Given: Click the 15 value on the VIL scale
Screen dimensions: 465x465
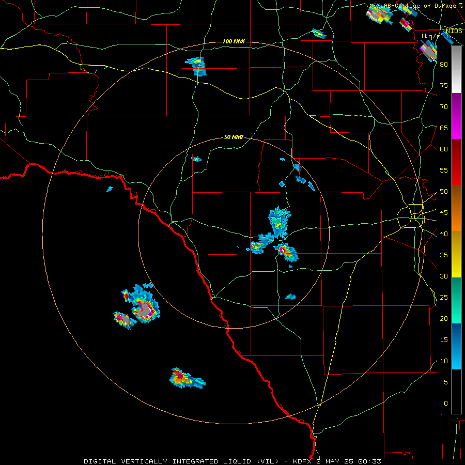Looking at the screenshot, I should 444,340.
